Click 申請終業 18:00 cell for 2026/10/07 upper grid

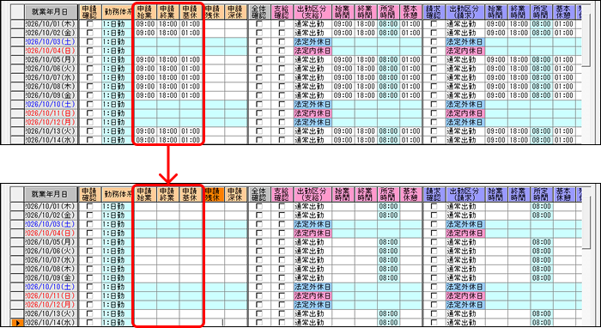point(168,77)
